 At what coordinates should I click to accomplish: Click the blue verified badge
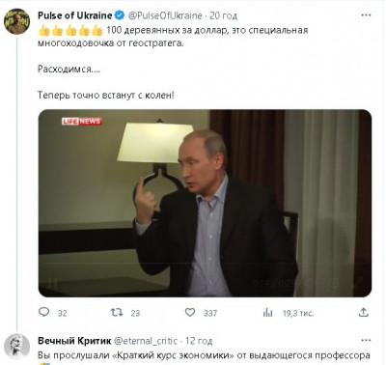coord(120,15)
